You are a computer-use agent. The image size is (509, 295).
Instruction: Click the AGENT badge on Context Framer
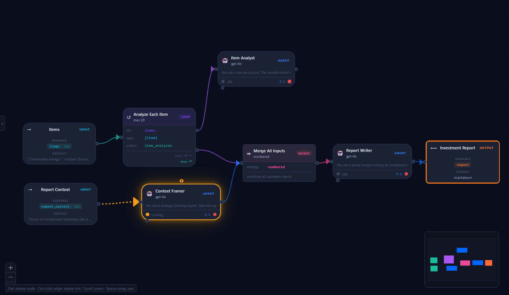208,193
